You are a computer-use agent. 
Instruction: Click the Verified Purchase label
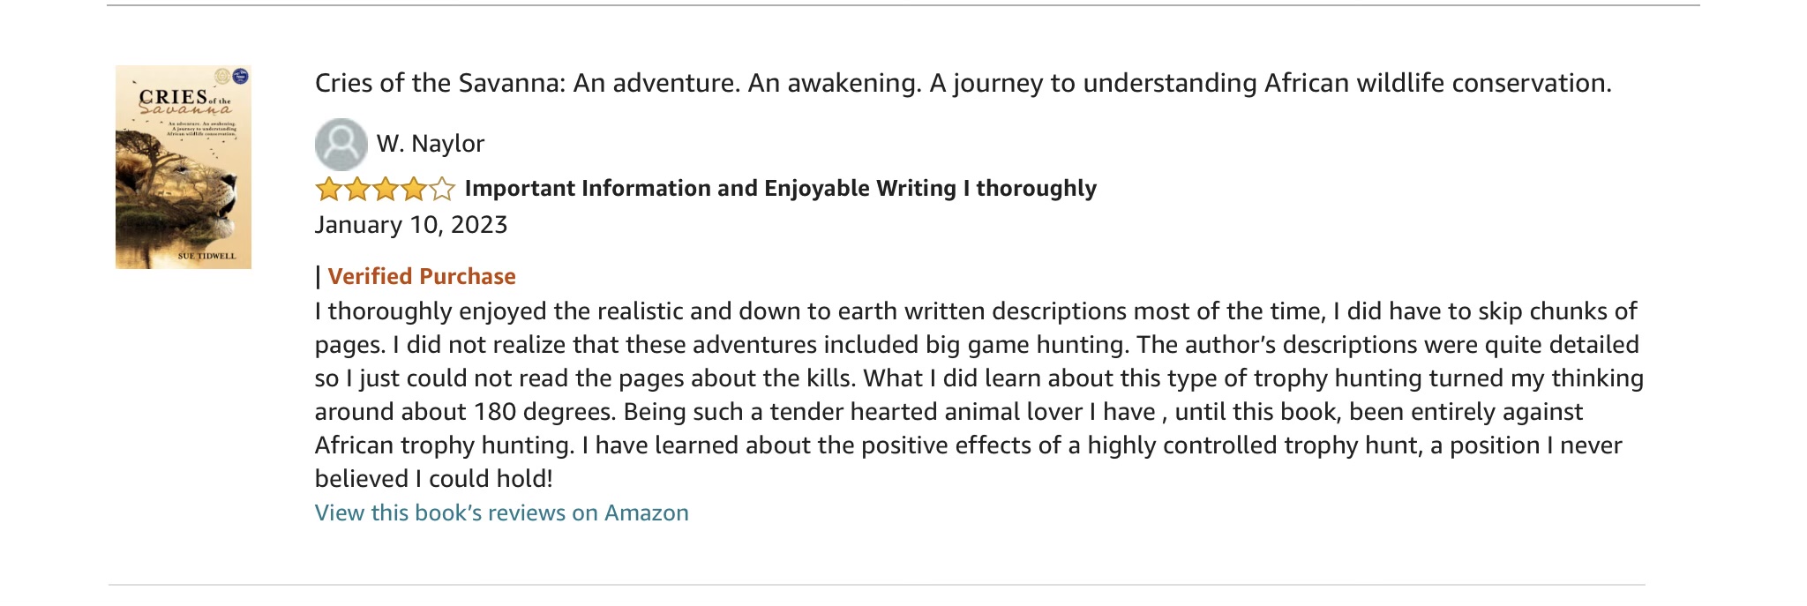coord(422,276)
